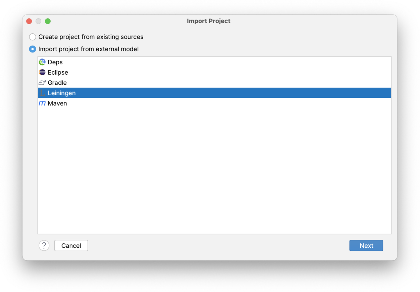The height and width of the screenshot is (292, 420).
Task: Click the Maven blue m icon
Action: 42,103
